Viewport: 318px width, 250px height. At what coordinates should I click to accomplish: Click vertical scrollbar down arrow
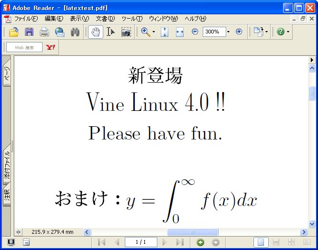coord(312,224)
